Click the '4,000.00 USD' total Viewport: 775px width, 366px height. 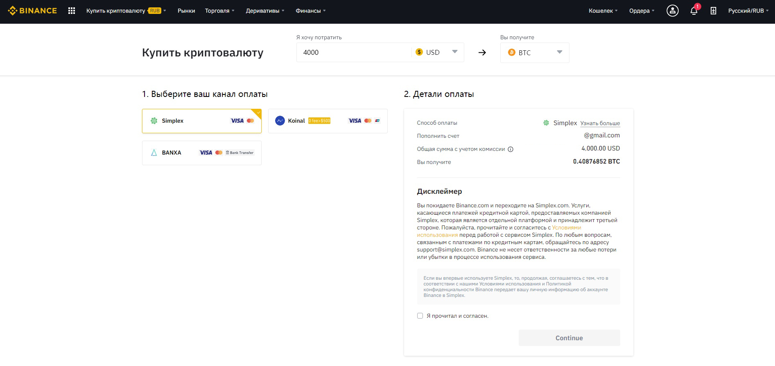click(601, 148)
